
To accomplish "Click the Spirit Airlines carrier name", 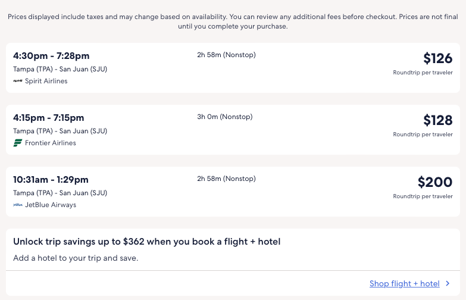I will pyautogui.click(x=46, y=81).
